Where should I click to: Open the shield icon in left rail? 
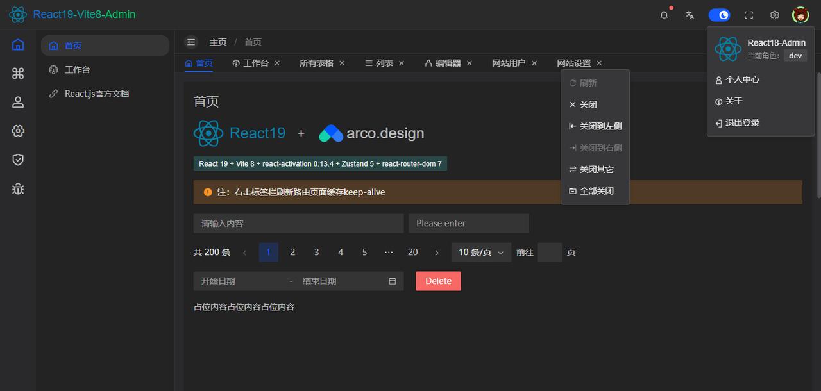coord(18,160)
